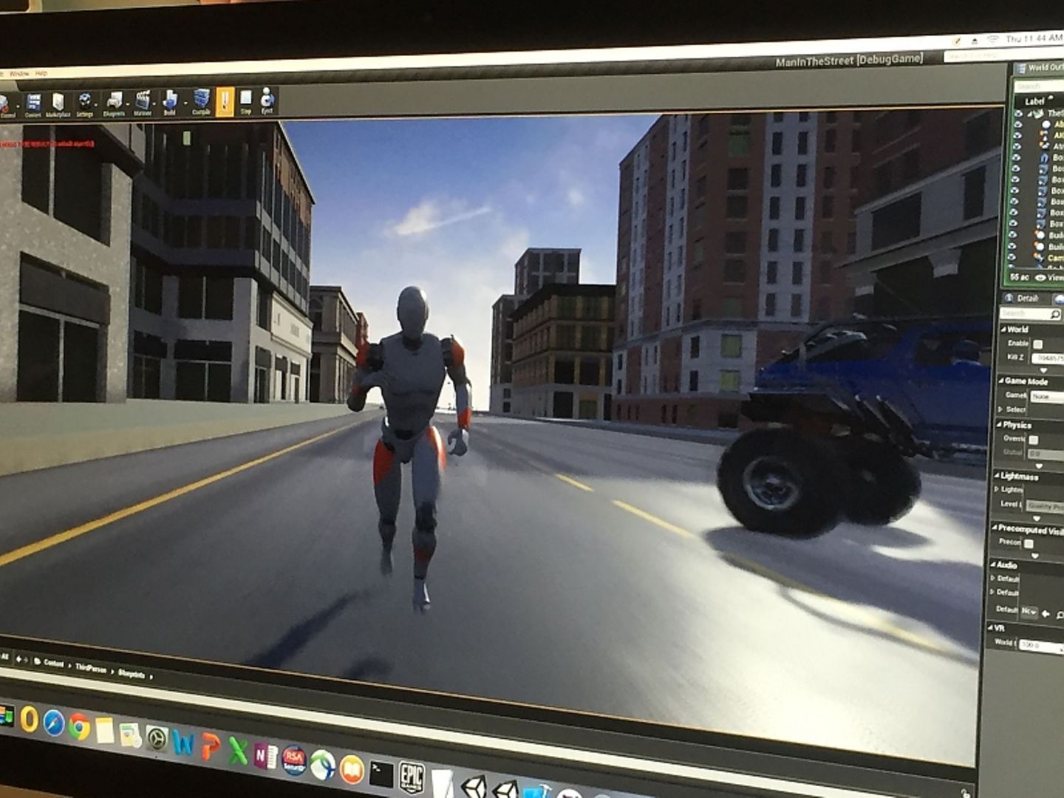Click the highlighted orange toolbar button
The width and height of the screenshot is (1064, 798).
pos(225,101)
